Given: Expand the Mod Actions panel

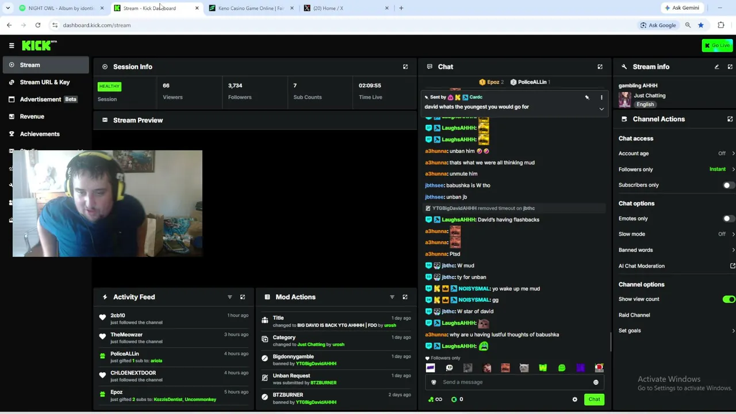Looking at the screenshot, I should 405,297.
